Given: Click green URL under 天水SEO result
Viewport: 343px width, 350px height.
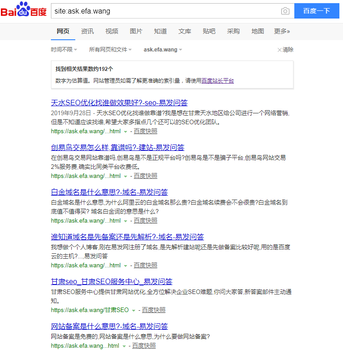Looking at the screenshot, I should (x=86, y=131).
